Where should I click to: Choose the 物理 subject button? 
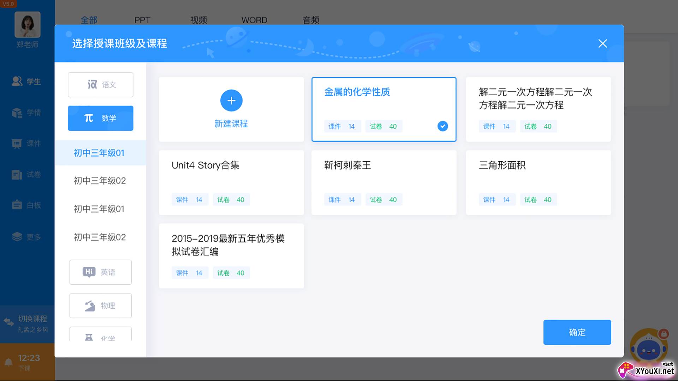101,306
